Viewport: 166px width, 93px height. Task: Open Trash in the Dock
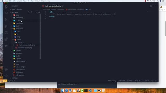coord(103,90)
